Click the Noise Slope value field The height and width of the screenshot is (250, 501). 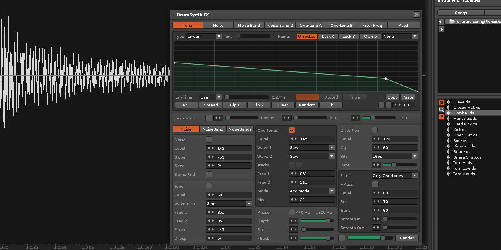[229, 157]
